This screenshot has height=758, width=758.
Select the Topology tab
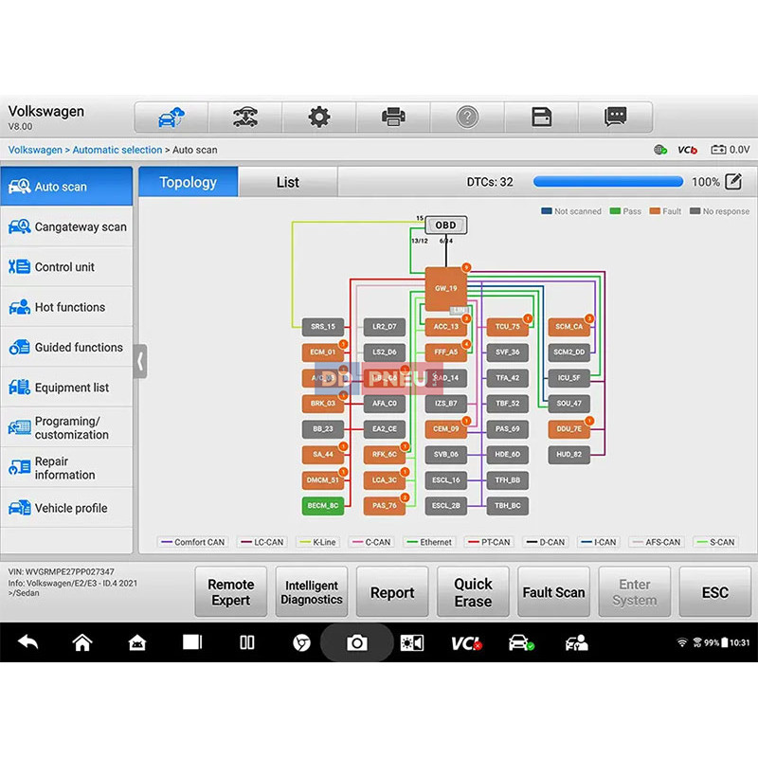188,182
